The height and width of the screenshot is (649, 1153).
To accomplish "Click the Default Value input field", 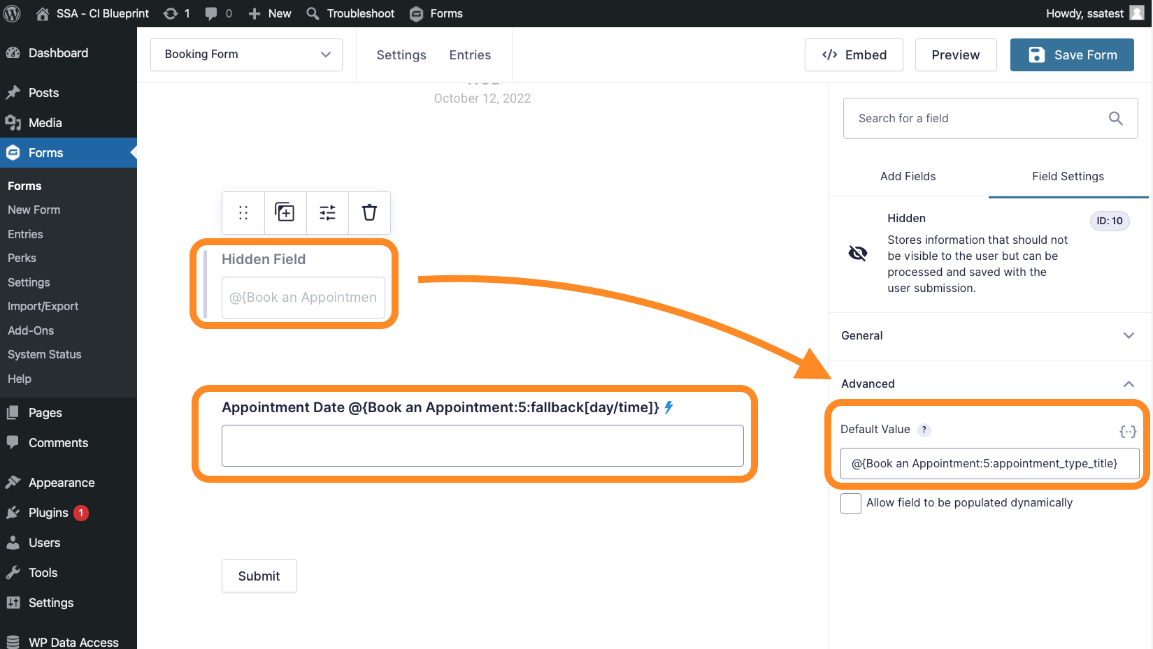I will click(x=989, y=464).
